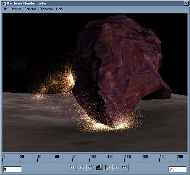This screenshot has width=190, height=175.
Task: Click the end frame field showing 210
Action: (177, 169)
